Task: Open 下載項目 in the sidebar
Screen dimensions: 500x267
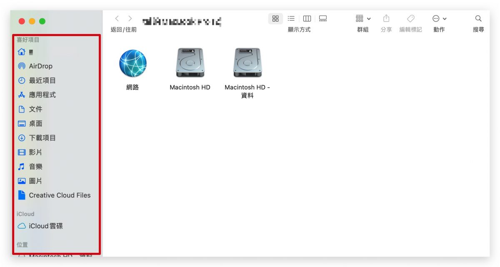Action: coord(37,138)
